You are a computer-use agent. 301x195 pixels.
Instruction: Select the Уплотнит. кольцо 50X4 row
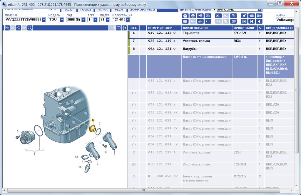[211, 43]
